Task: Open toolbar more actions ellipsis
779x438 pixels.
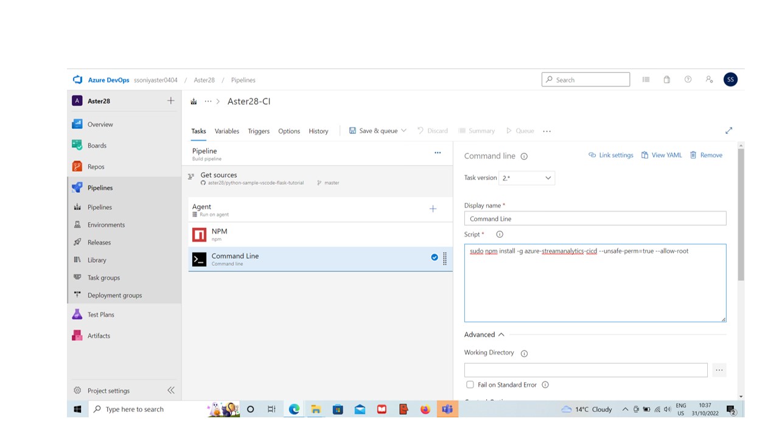Action: tap(547, 131)
